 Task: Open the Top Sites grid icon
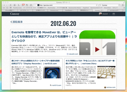tap(11, 8)
